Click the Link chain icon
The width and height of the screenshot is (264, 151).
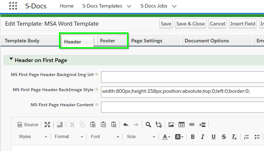click(x=192, y=125)
